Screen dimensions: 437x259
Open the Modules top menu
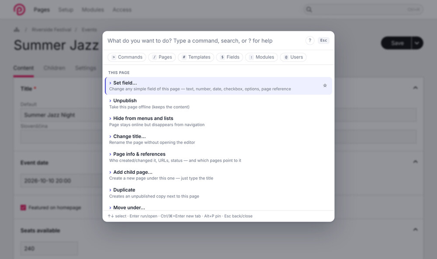tap(93, 10)
